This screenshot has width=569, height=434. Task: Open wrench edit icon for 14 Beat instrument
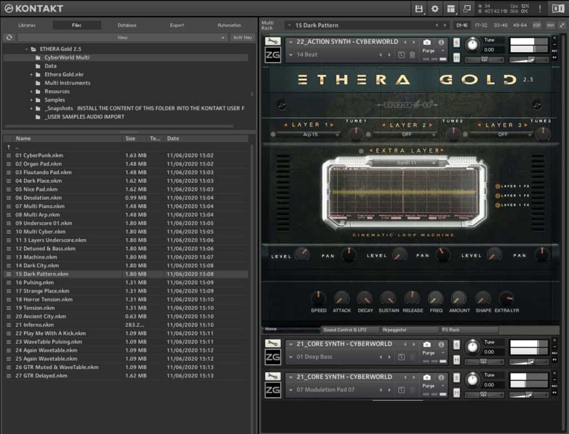point(272,41)
